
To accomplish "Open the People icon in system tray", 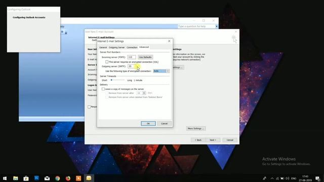I will [265, 178].
